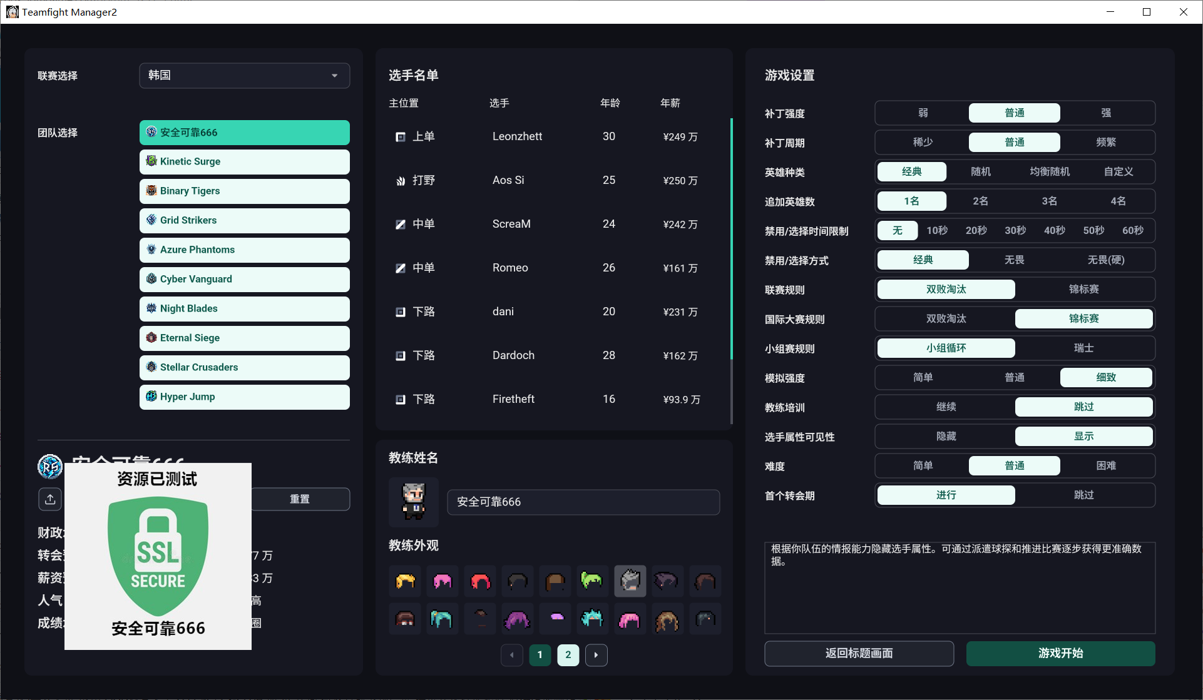Set difficulty to 困难
Screen dimensions: 1203x700
pyautogui.click(x=1106, y=465)
